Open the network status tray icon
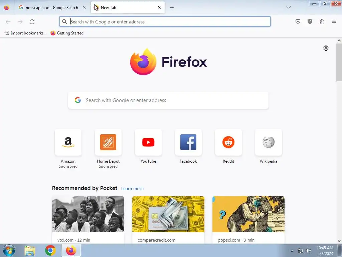This screenshot has height=257, width=342. [x=300, y=251]
